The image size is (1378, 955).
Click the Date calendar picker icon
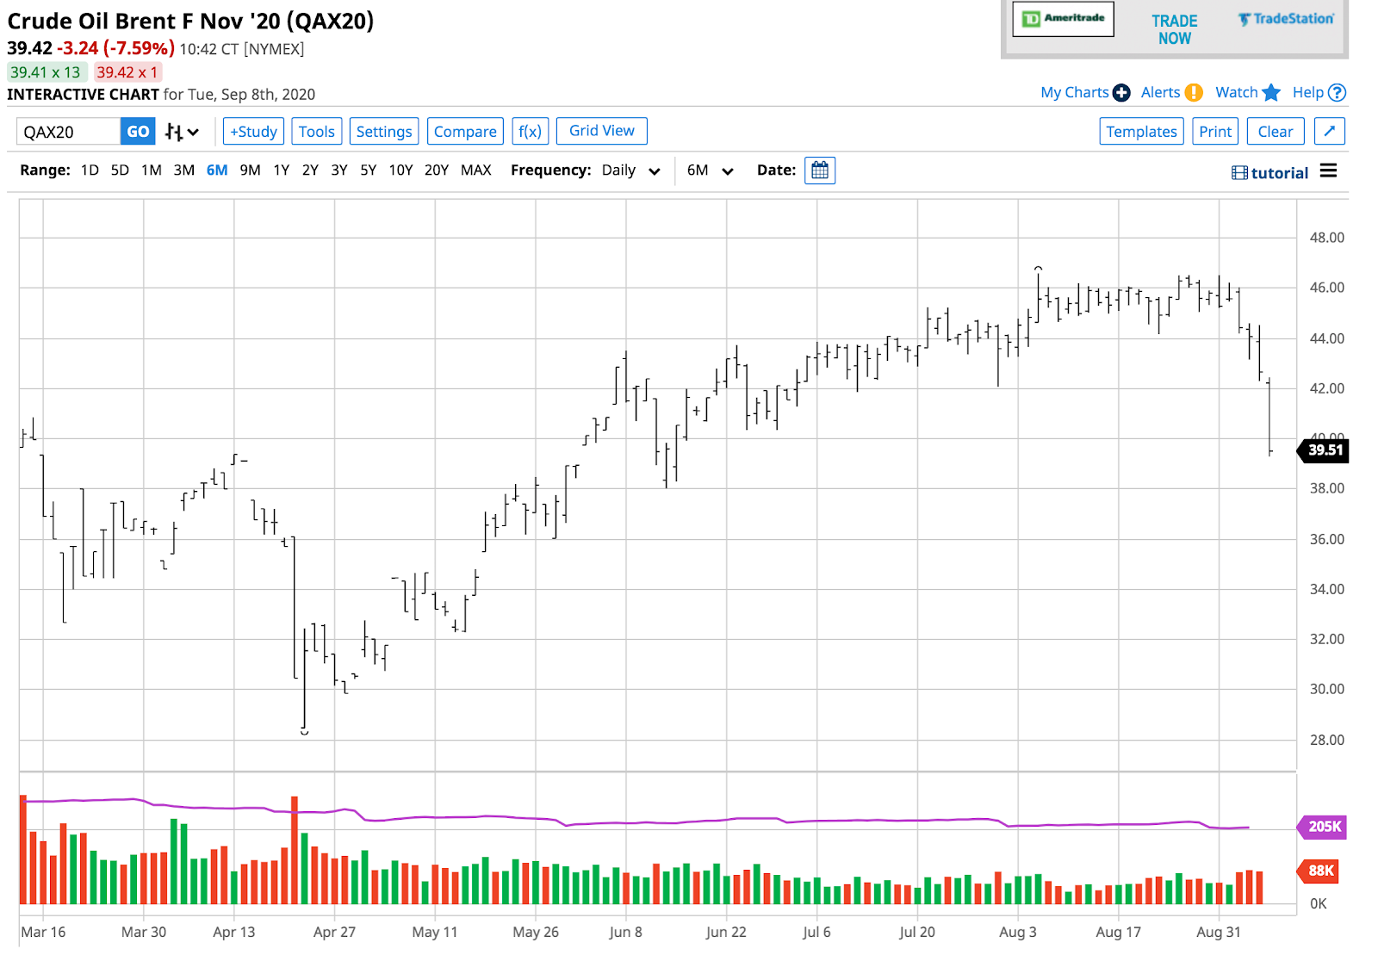[820, 171]
